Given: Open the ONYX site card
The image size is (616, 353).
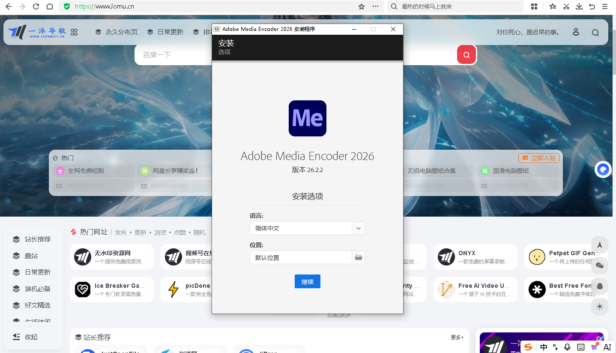Looking at the screenshot, I should pos(475,257).
